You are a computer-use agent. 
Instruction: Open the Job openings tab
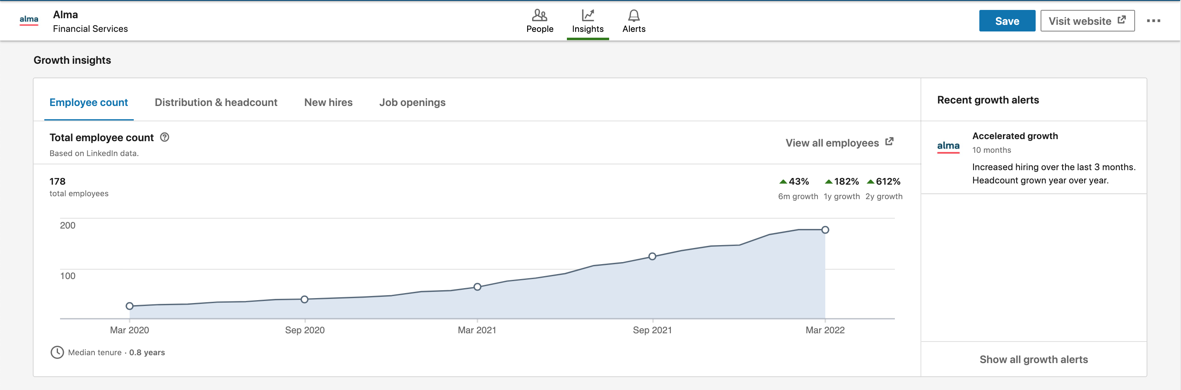coord(412,102)
